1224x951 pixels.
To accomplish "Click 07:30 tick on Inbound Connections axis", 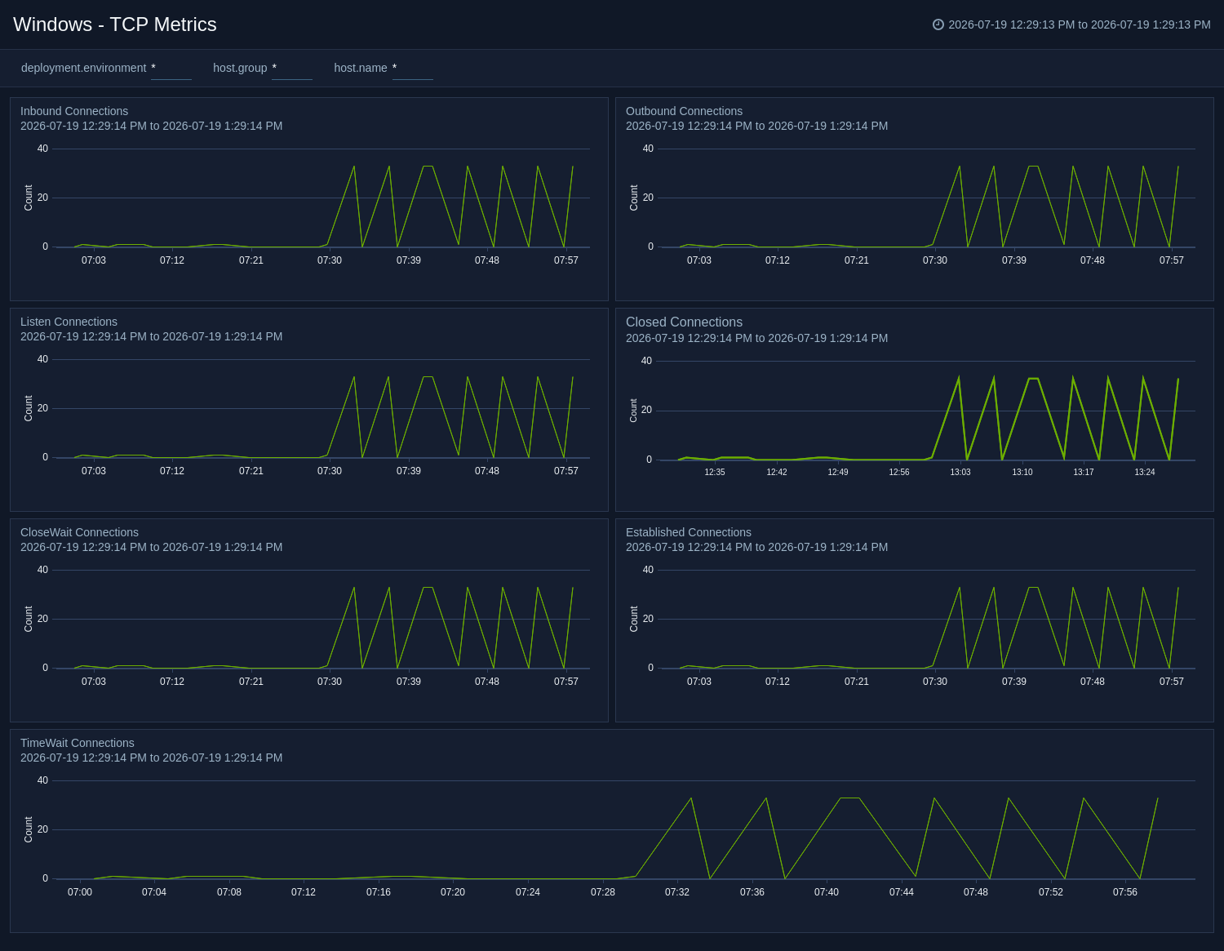I will click(x=330, y=260).
